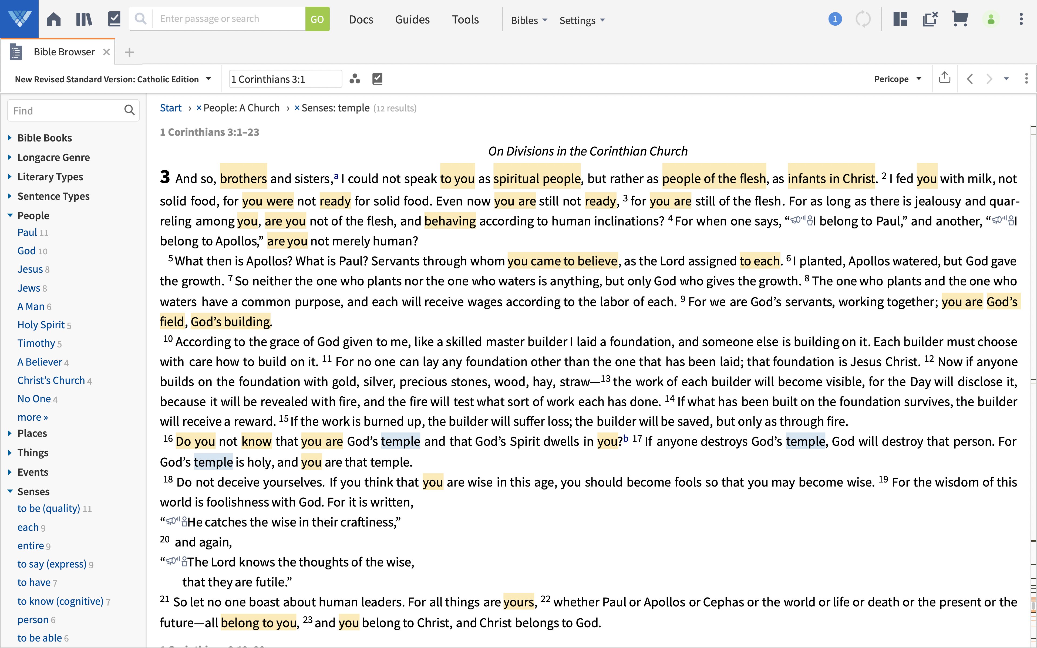Click the GO button
The height and width of the screenshot is (648, 1037).
[x=317, y=19]
